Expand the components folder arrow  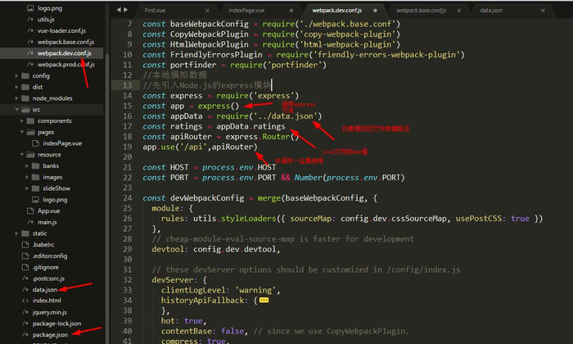coord(21,120)
